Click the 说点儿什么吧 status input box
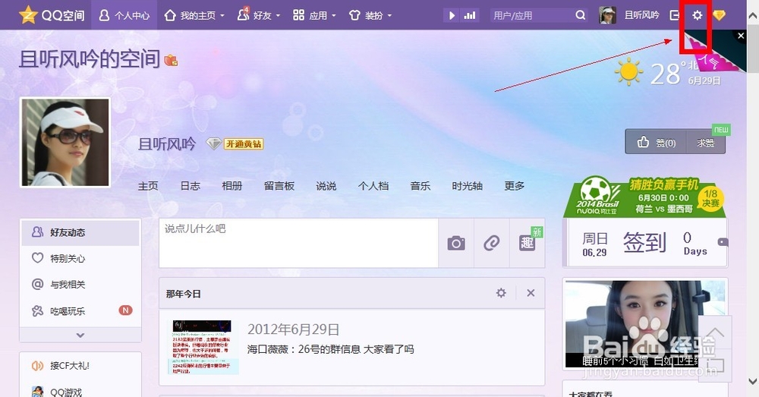This screenshot has width=759, height=397. (298, 243)
